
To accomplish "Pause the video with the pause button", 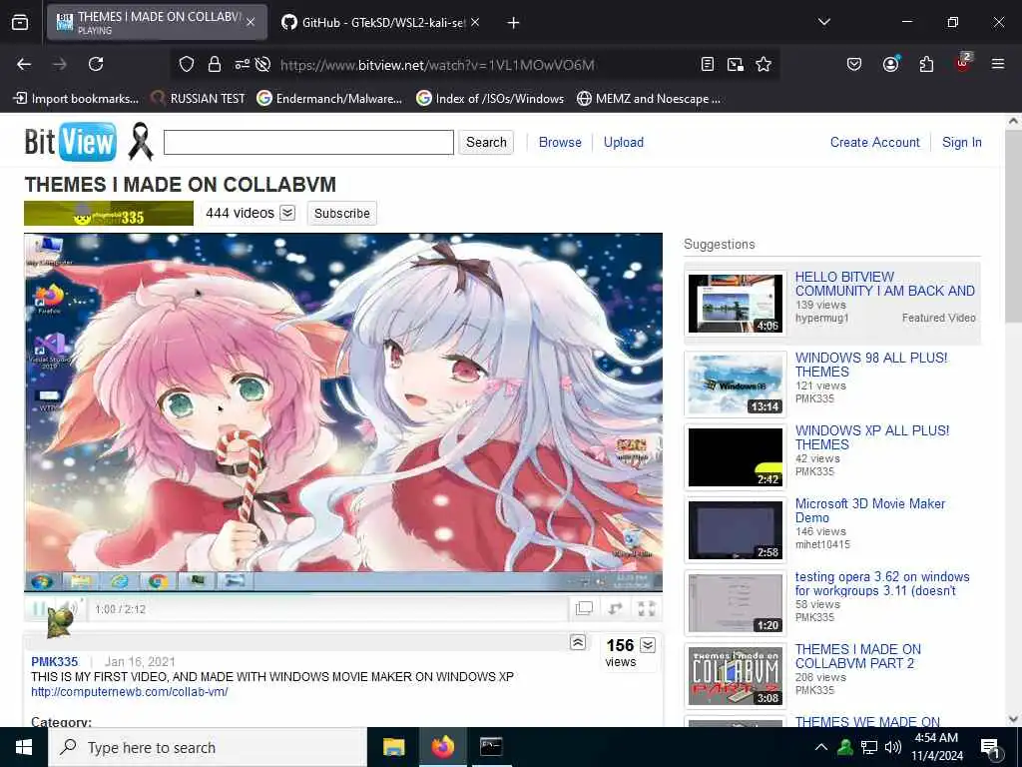I will click(x=39, y=608).
